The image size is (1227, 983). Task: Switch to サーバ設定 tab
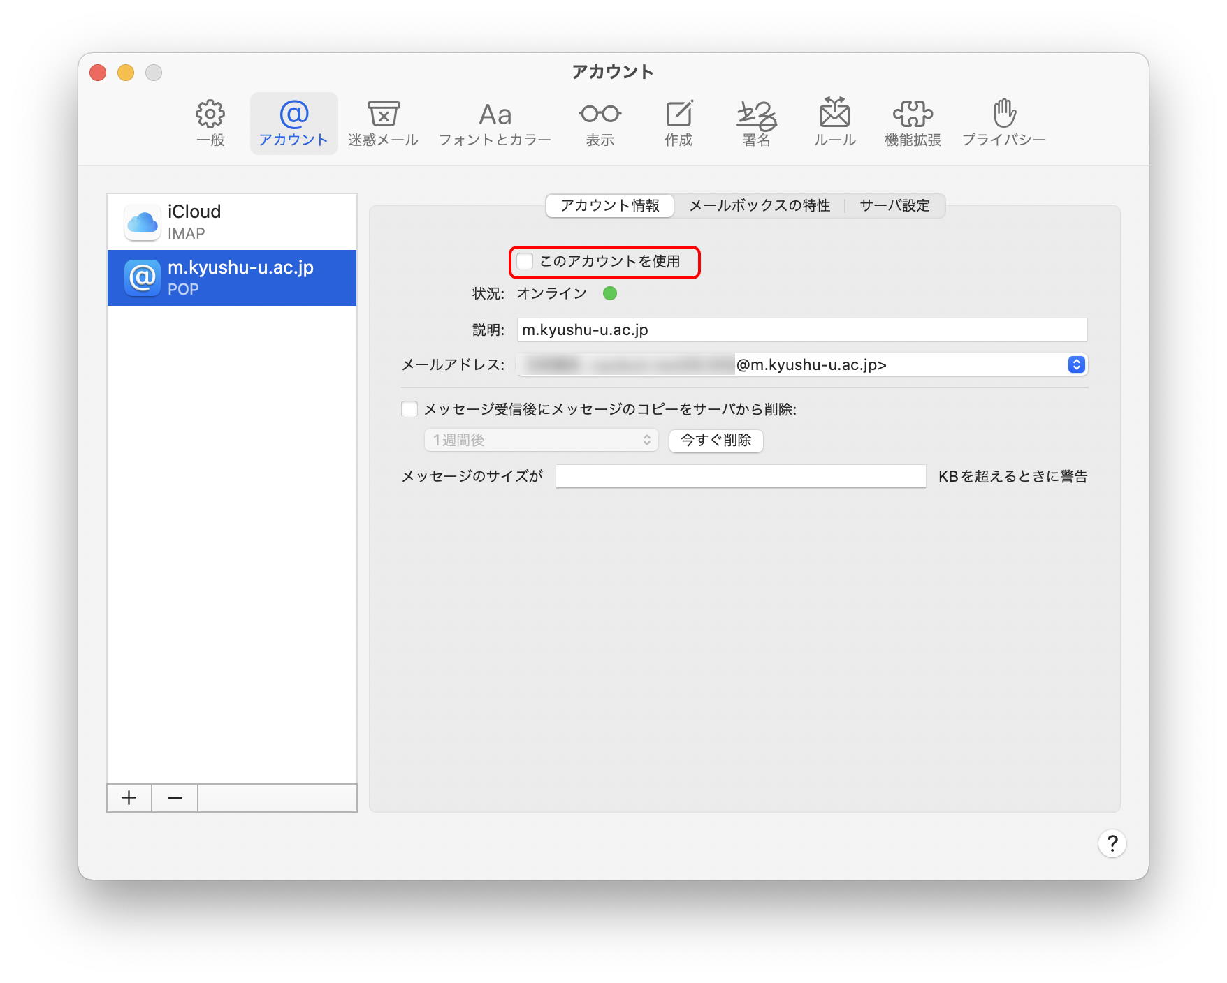click(894, 206)
